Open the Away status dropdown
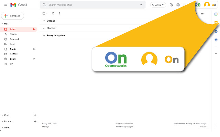The image size is (220, 137). (158, 5)
